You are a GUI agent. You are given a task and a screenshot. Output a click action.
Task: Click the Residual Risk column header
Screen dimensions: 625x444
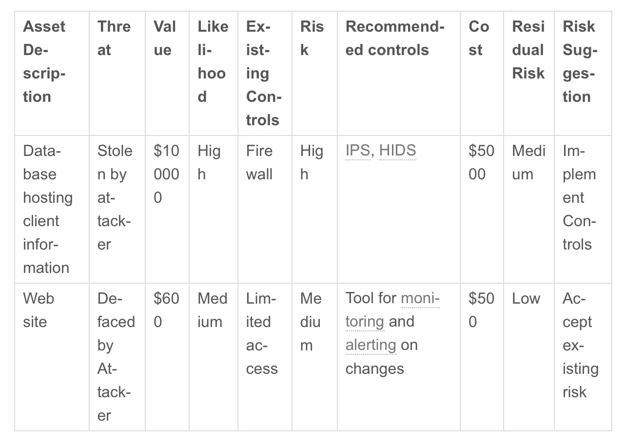pyautogui.click(x=528, y=50)
